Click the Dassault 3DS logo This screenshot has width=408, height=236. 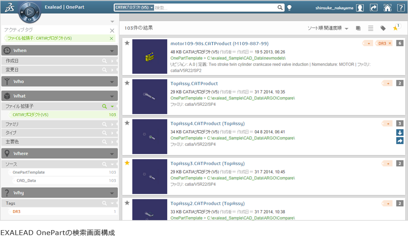pyautogui.click(x=10, y=8)
